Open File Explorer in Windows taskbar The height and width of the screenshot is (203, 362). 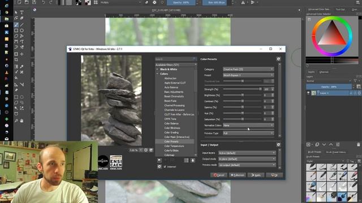[7, 19]
